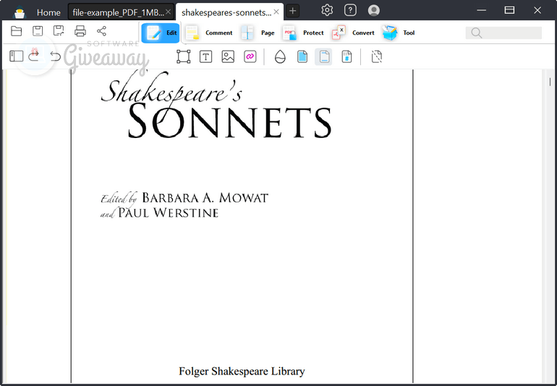
Task: Share the PDF using the share icon
Action: pyautogui.click(x=101, y=31)
